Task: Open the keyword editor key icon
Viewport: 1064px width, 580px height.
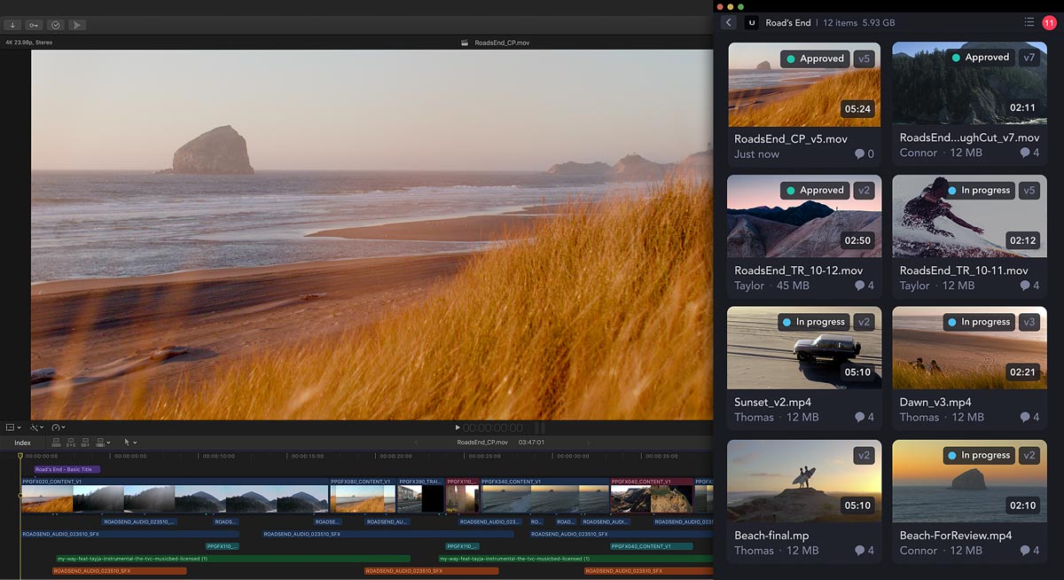Action: [34, 25]
